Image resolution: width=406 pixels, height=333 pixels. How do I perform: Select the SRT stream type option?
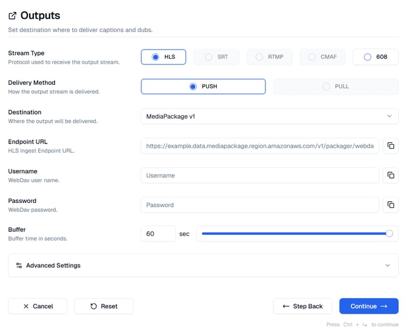pos(216,57)
